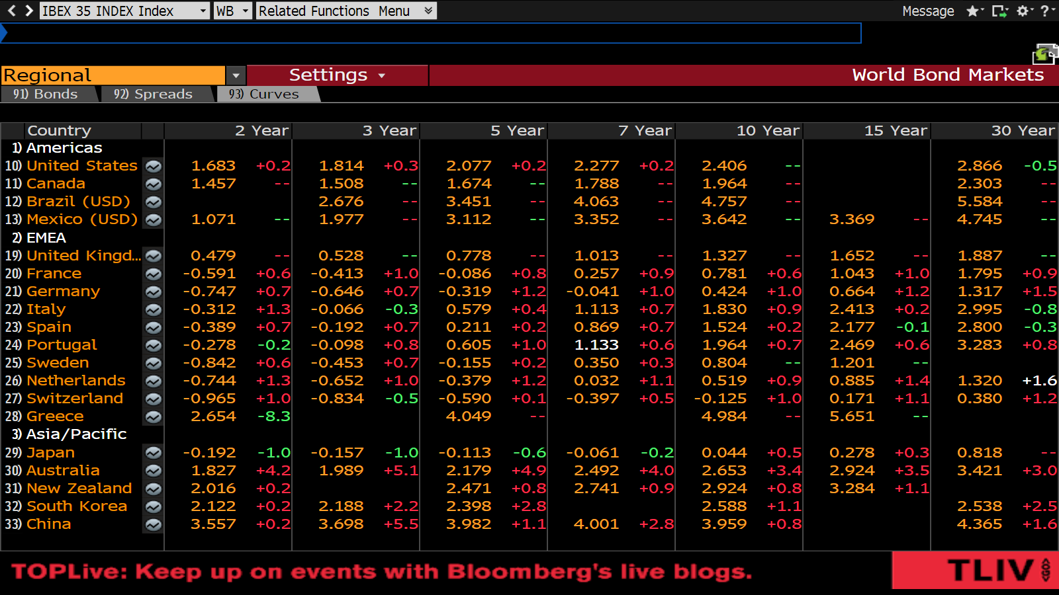Go back with the left arrow

click(x=11, y=11)
